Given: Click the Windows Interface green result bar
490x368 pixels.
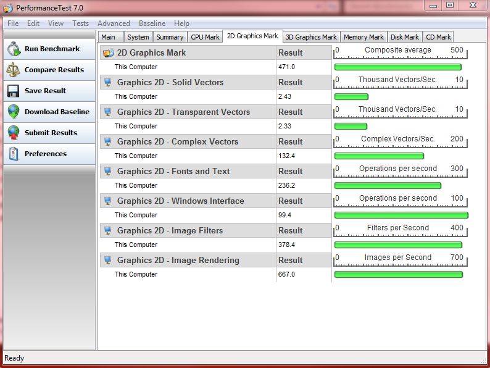Looking at the screenshot, I should click(401, 215).
